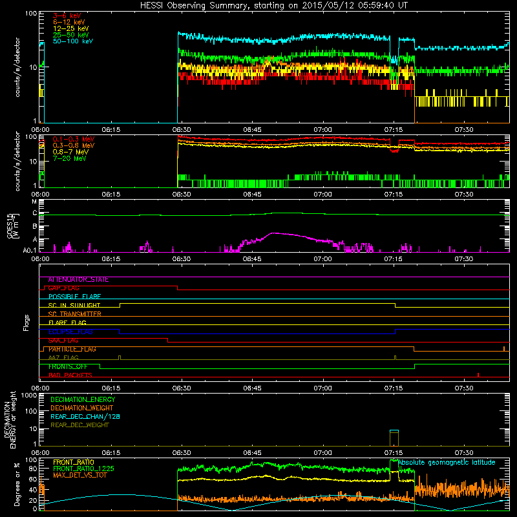Screen dimensions: 517x517
Task: Select the ECLIPSE_FLAG label
Action: pyautogui.click(x=70, y=332)
